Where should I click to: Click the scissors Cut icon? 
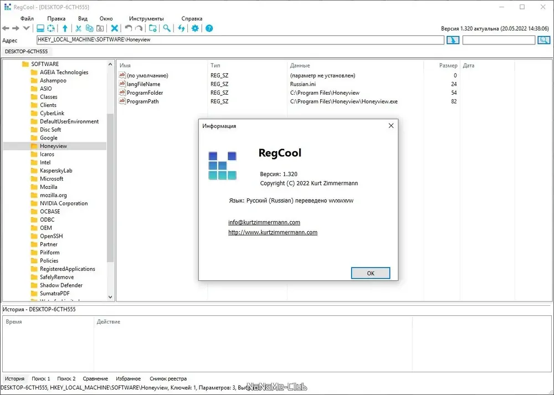[x=79, y=28]
